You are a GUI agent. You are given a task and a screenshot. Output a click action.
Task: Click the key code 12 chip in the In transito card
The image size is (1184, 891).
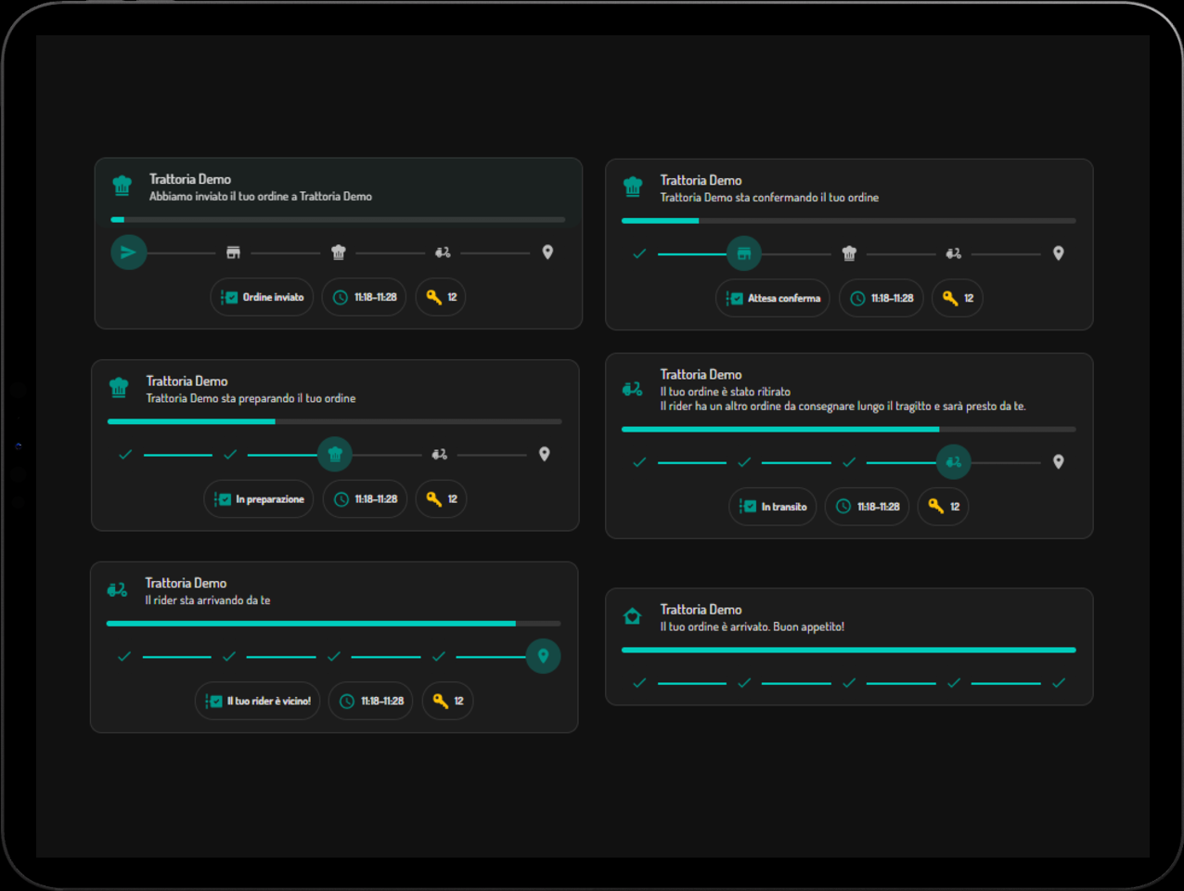coord(943,507)
